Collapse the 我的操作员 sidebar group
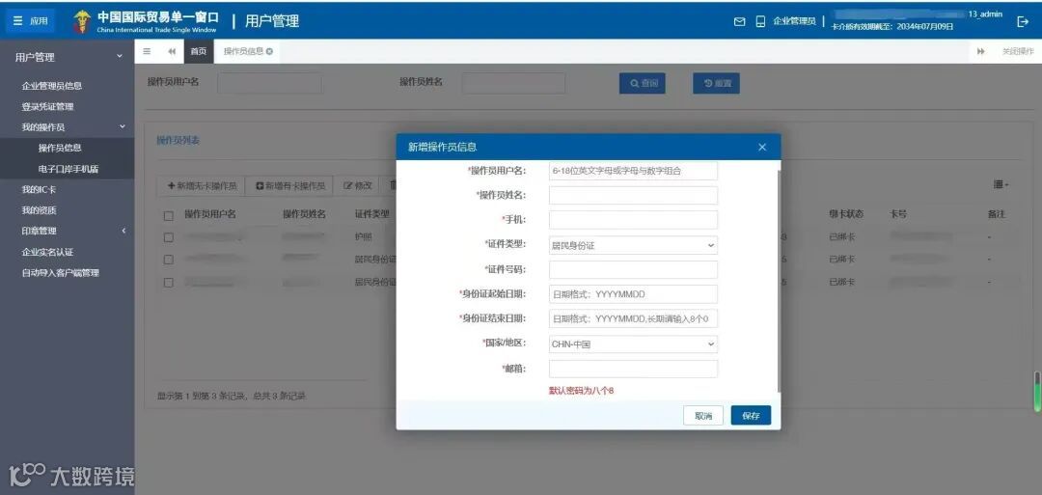 (x=68, y=127)
